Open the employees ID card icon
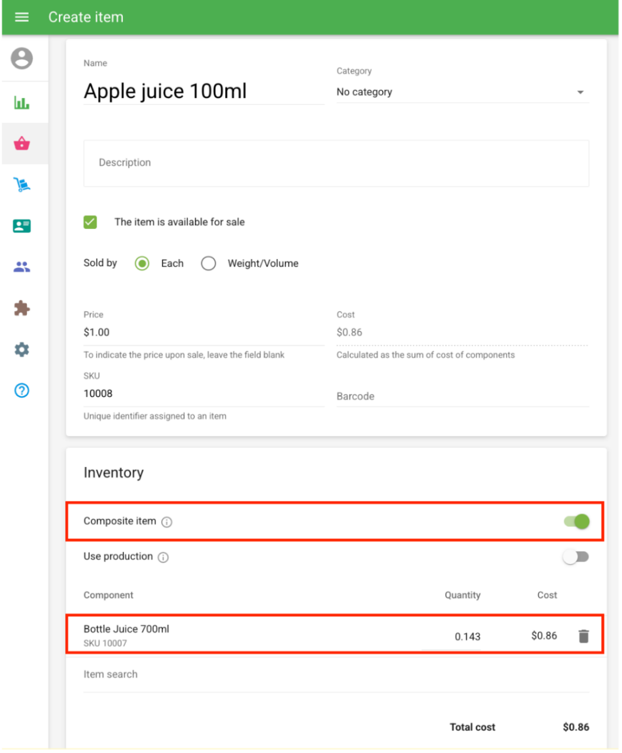This screenshot has width=622, height=753. tap(22, 226)
